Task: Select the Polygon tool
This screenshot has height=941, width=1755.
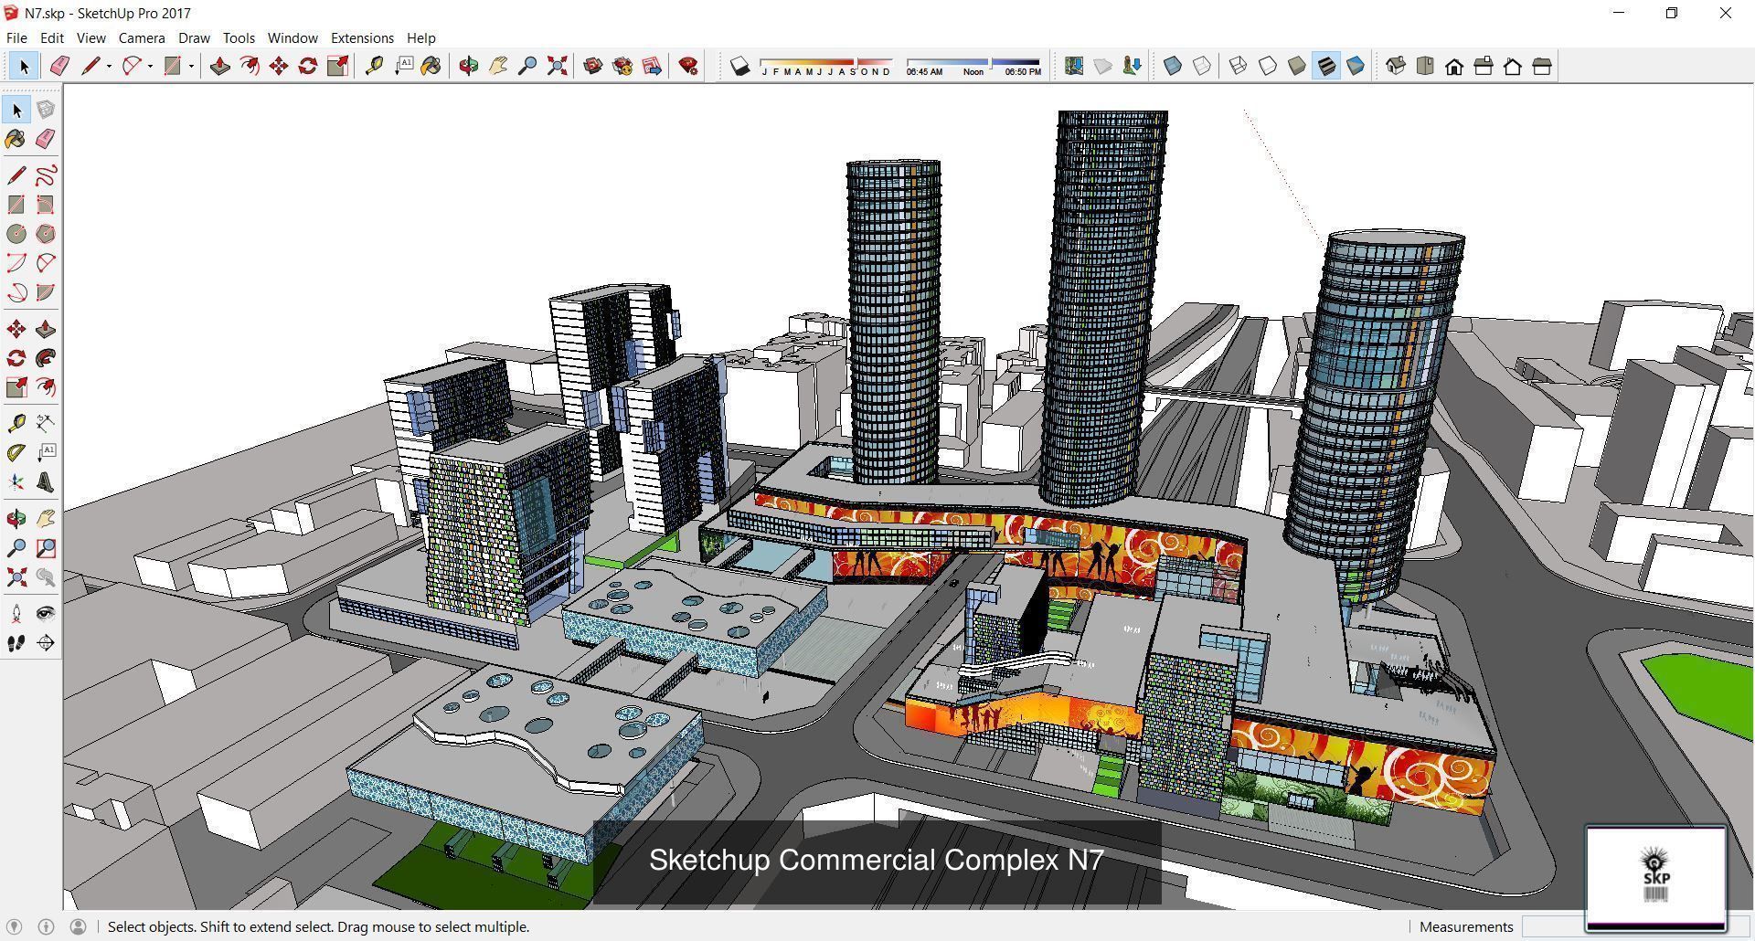Action: pos(46,234)
